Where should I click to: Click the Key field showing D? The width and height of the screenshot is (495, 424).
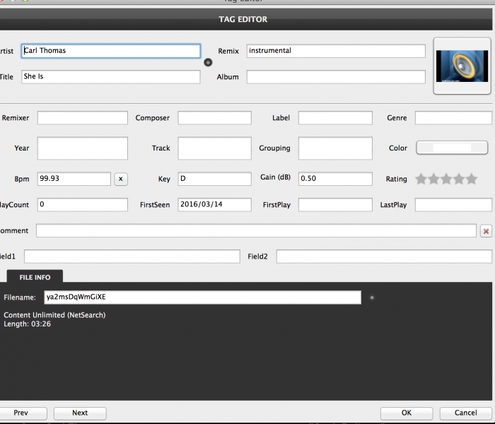click(214, 179)
